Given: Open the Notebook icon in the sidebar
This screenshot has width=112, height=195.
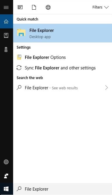Looking at the screenshot, I should click(6, 35).
